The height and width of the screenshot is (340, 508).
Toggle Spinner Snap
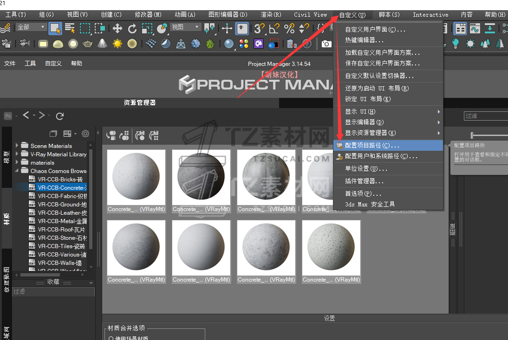[304, 28]
